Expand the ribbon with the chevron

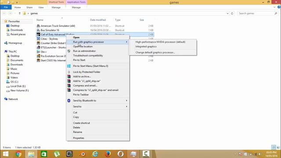pos(274,7)
